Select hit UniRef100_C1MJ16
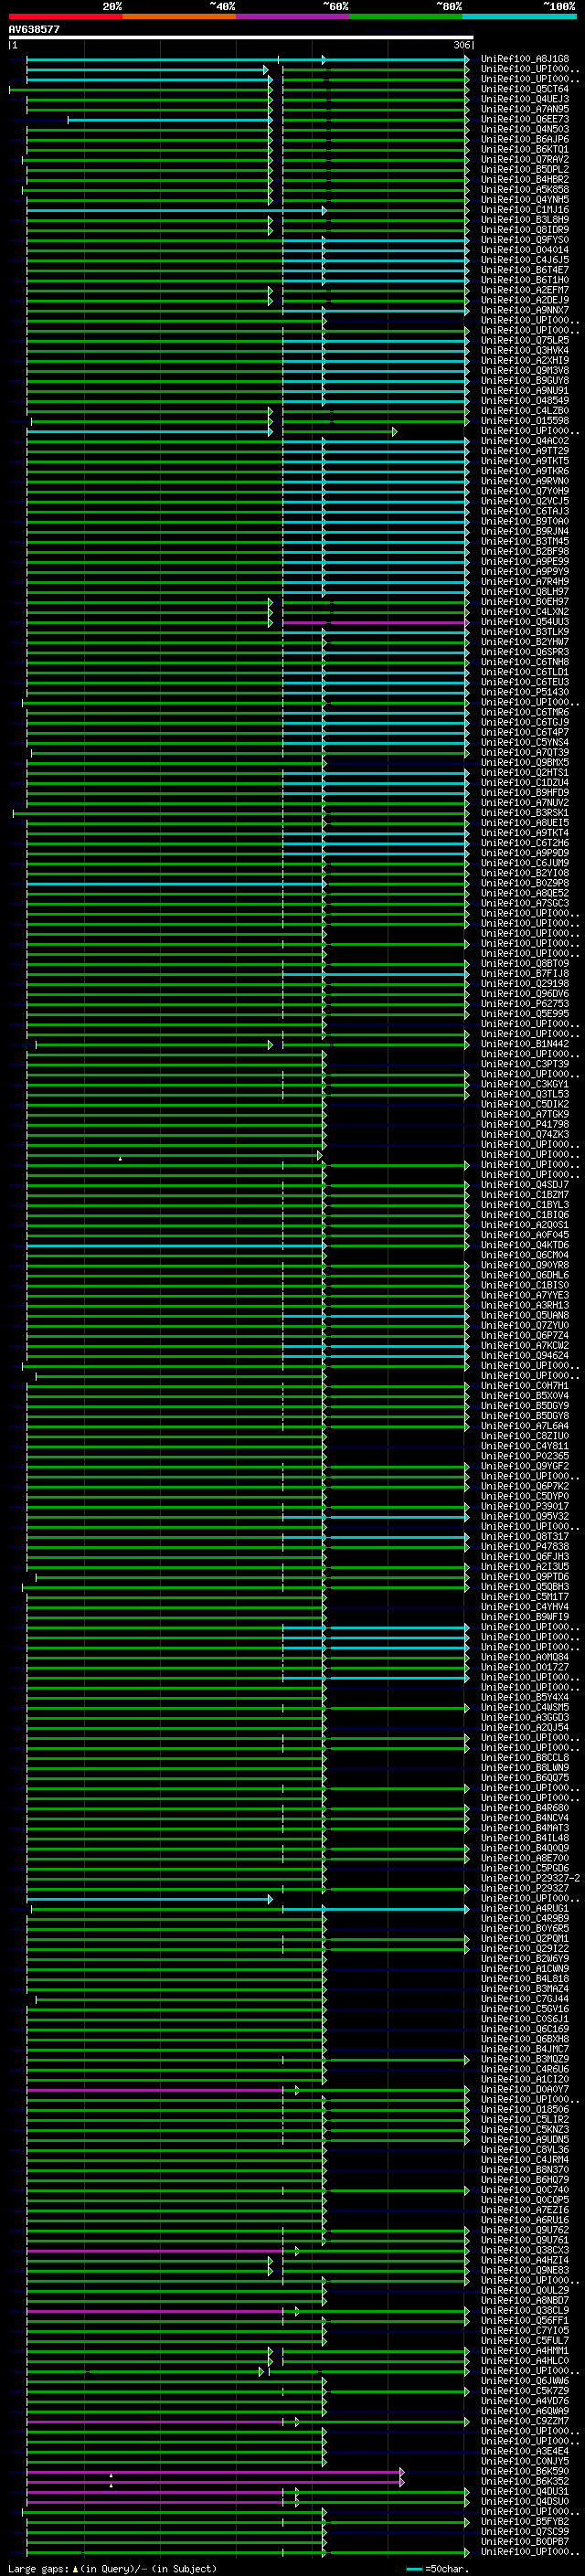The width and height of the screenshot is (585, 2576). [525, 209]
